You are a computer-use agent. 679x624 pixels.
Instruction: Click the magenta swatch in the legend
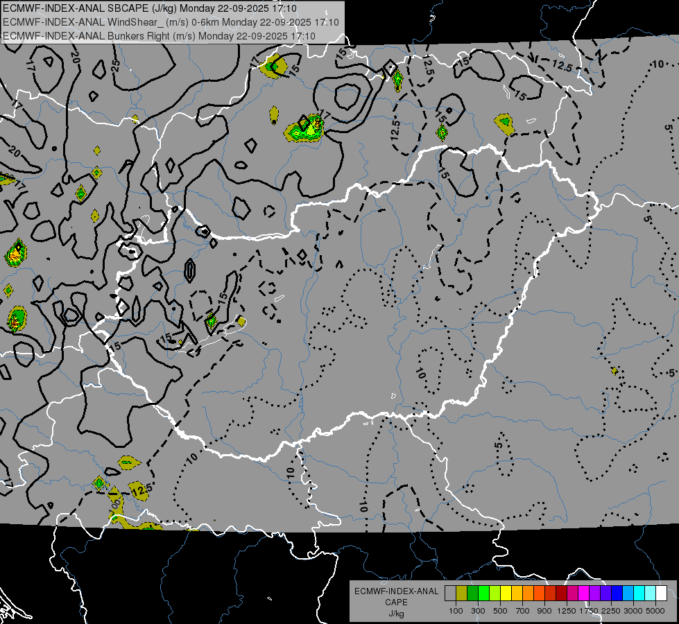click(583, 593)
